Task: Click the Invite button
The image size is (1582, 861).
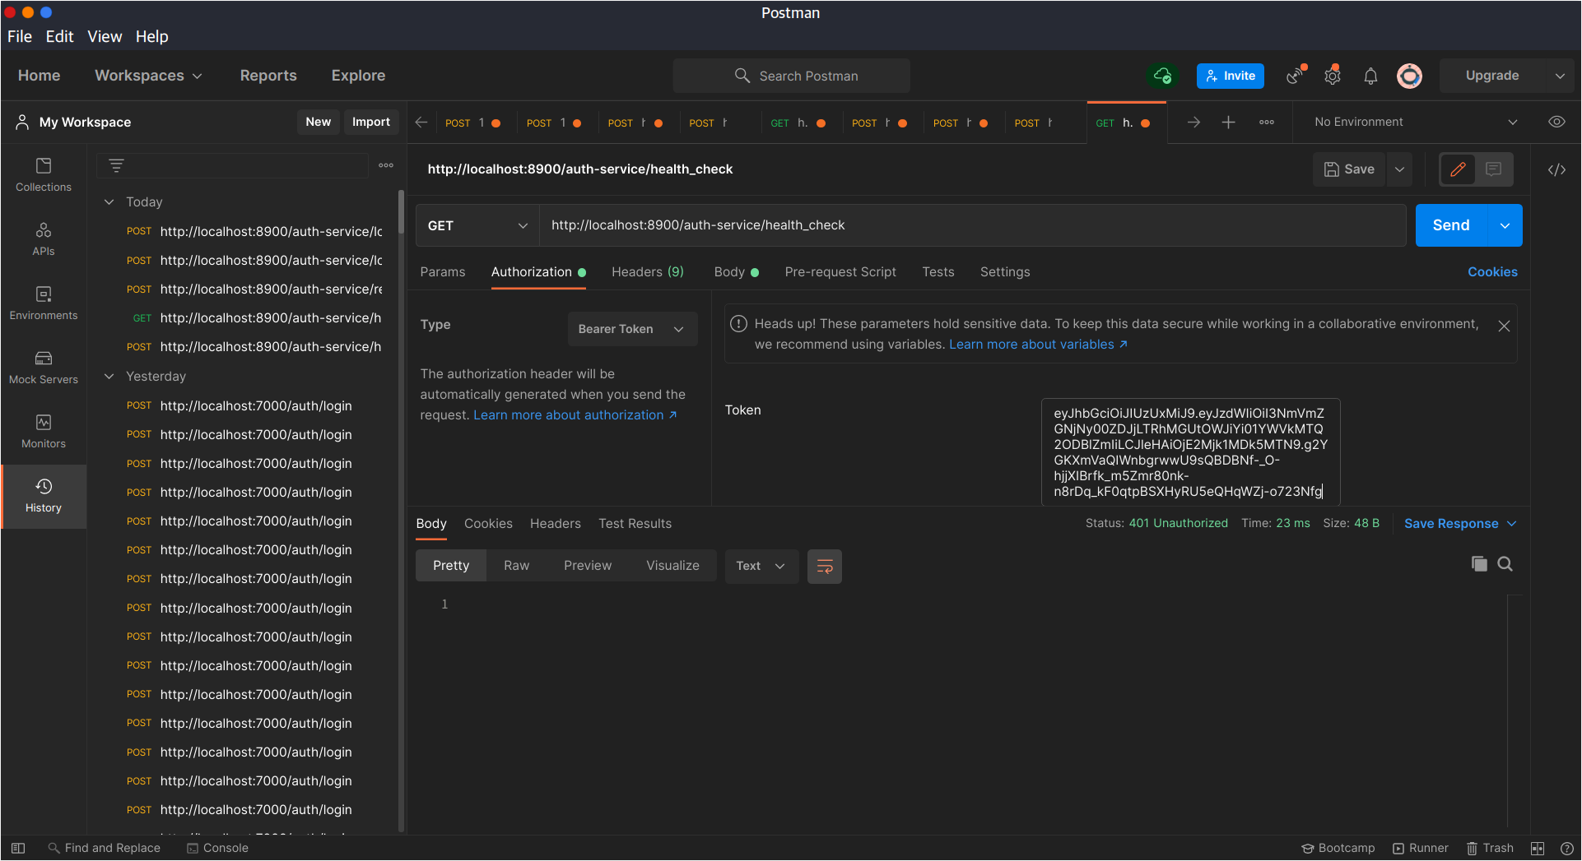Action: click(1231, 76)
